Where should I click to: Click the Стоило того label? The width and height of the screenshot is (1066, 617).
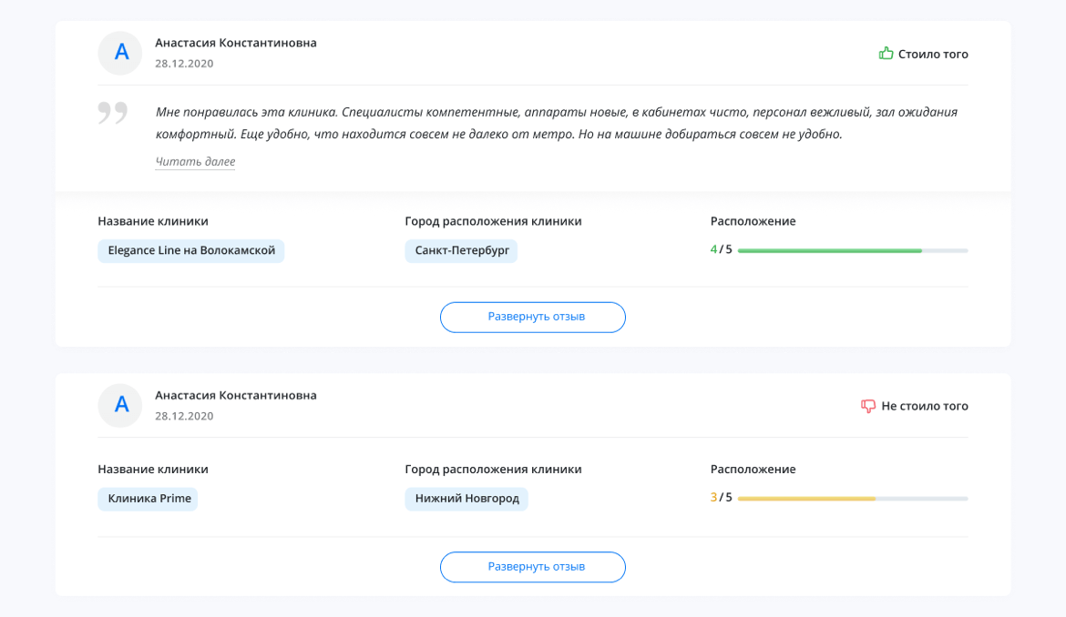point(933,55)
